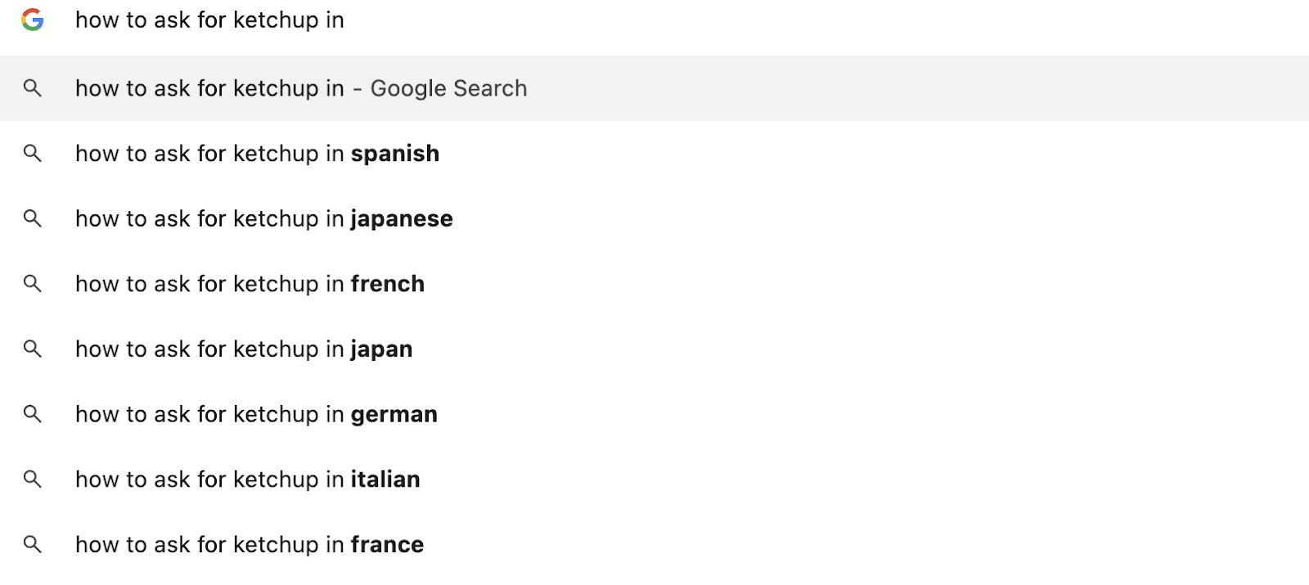Click bold word "spanish" in suggestions
This screenshot has width=1309, height=585.
395,154
